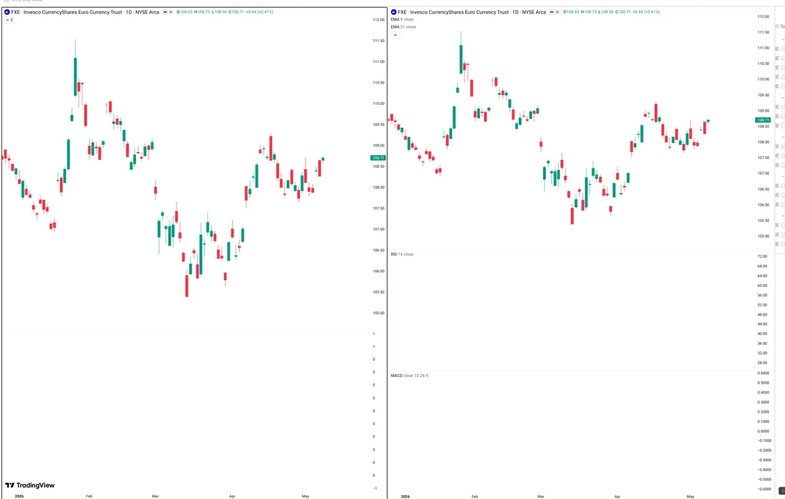
Task: Select the EMA 9 close indicator label
Action: (x=402, y=20)
